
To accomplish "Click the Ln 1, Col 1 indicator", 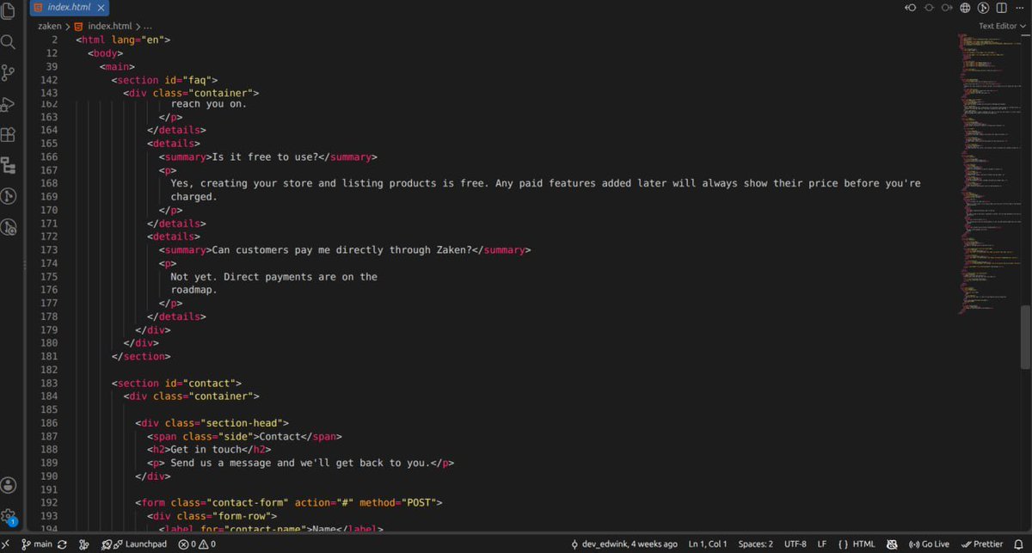I will [708, 544].
